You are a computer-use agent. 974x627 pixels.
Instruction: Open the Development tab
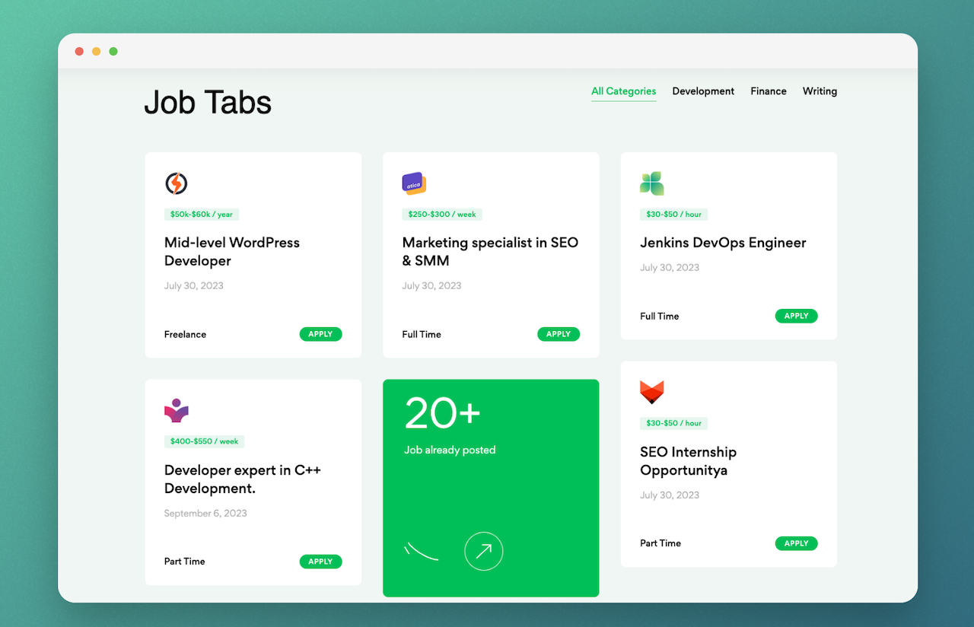pyautogui.click(x=703, y=91)
